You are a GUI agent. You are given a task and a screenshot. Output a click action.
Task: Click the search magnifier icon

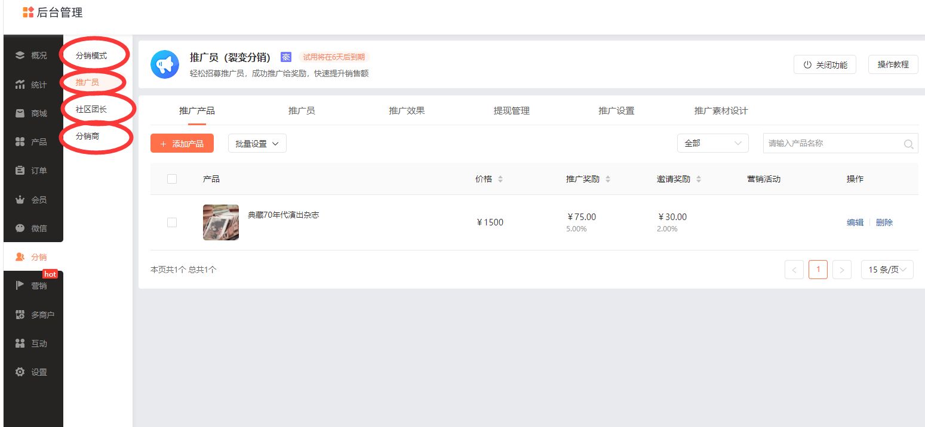tap(909, 144)
